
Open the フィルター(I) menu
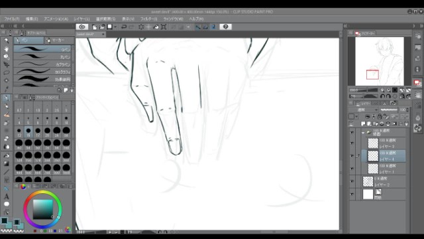[148, 19]
